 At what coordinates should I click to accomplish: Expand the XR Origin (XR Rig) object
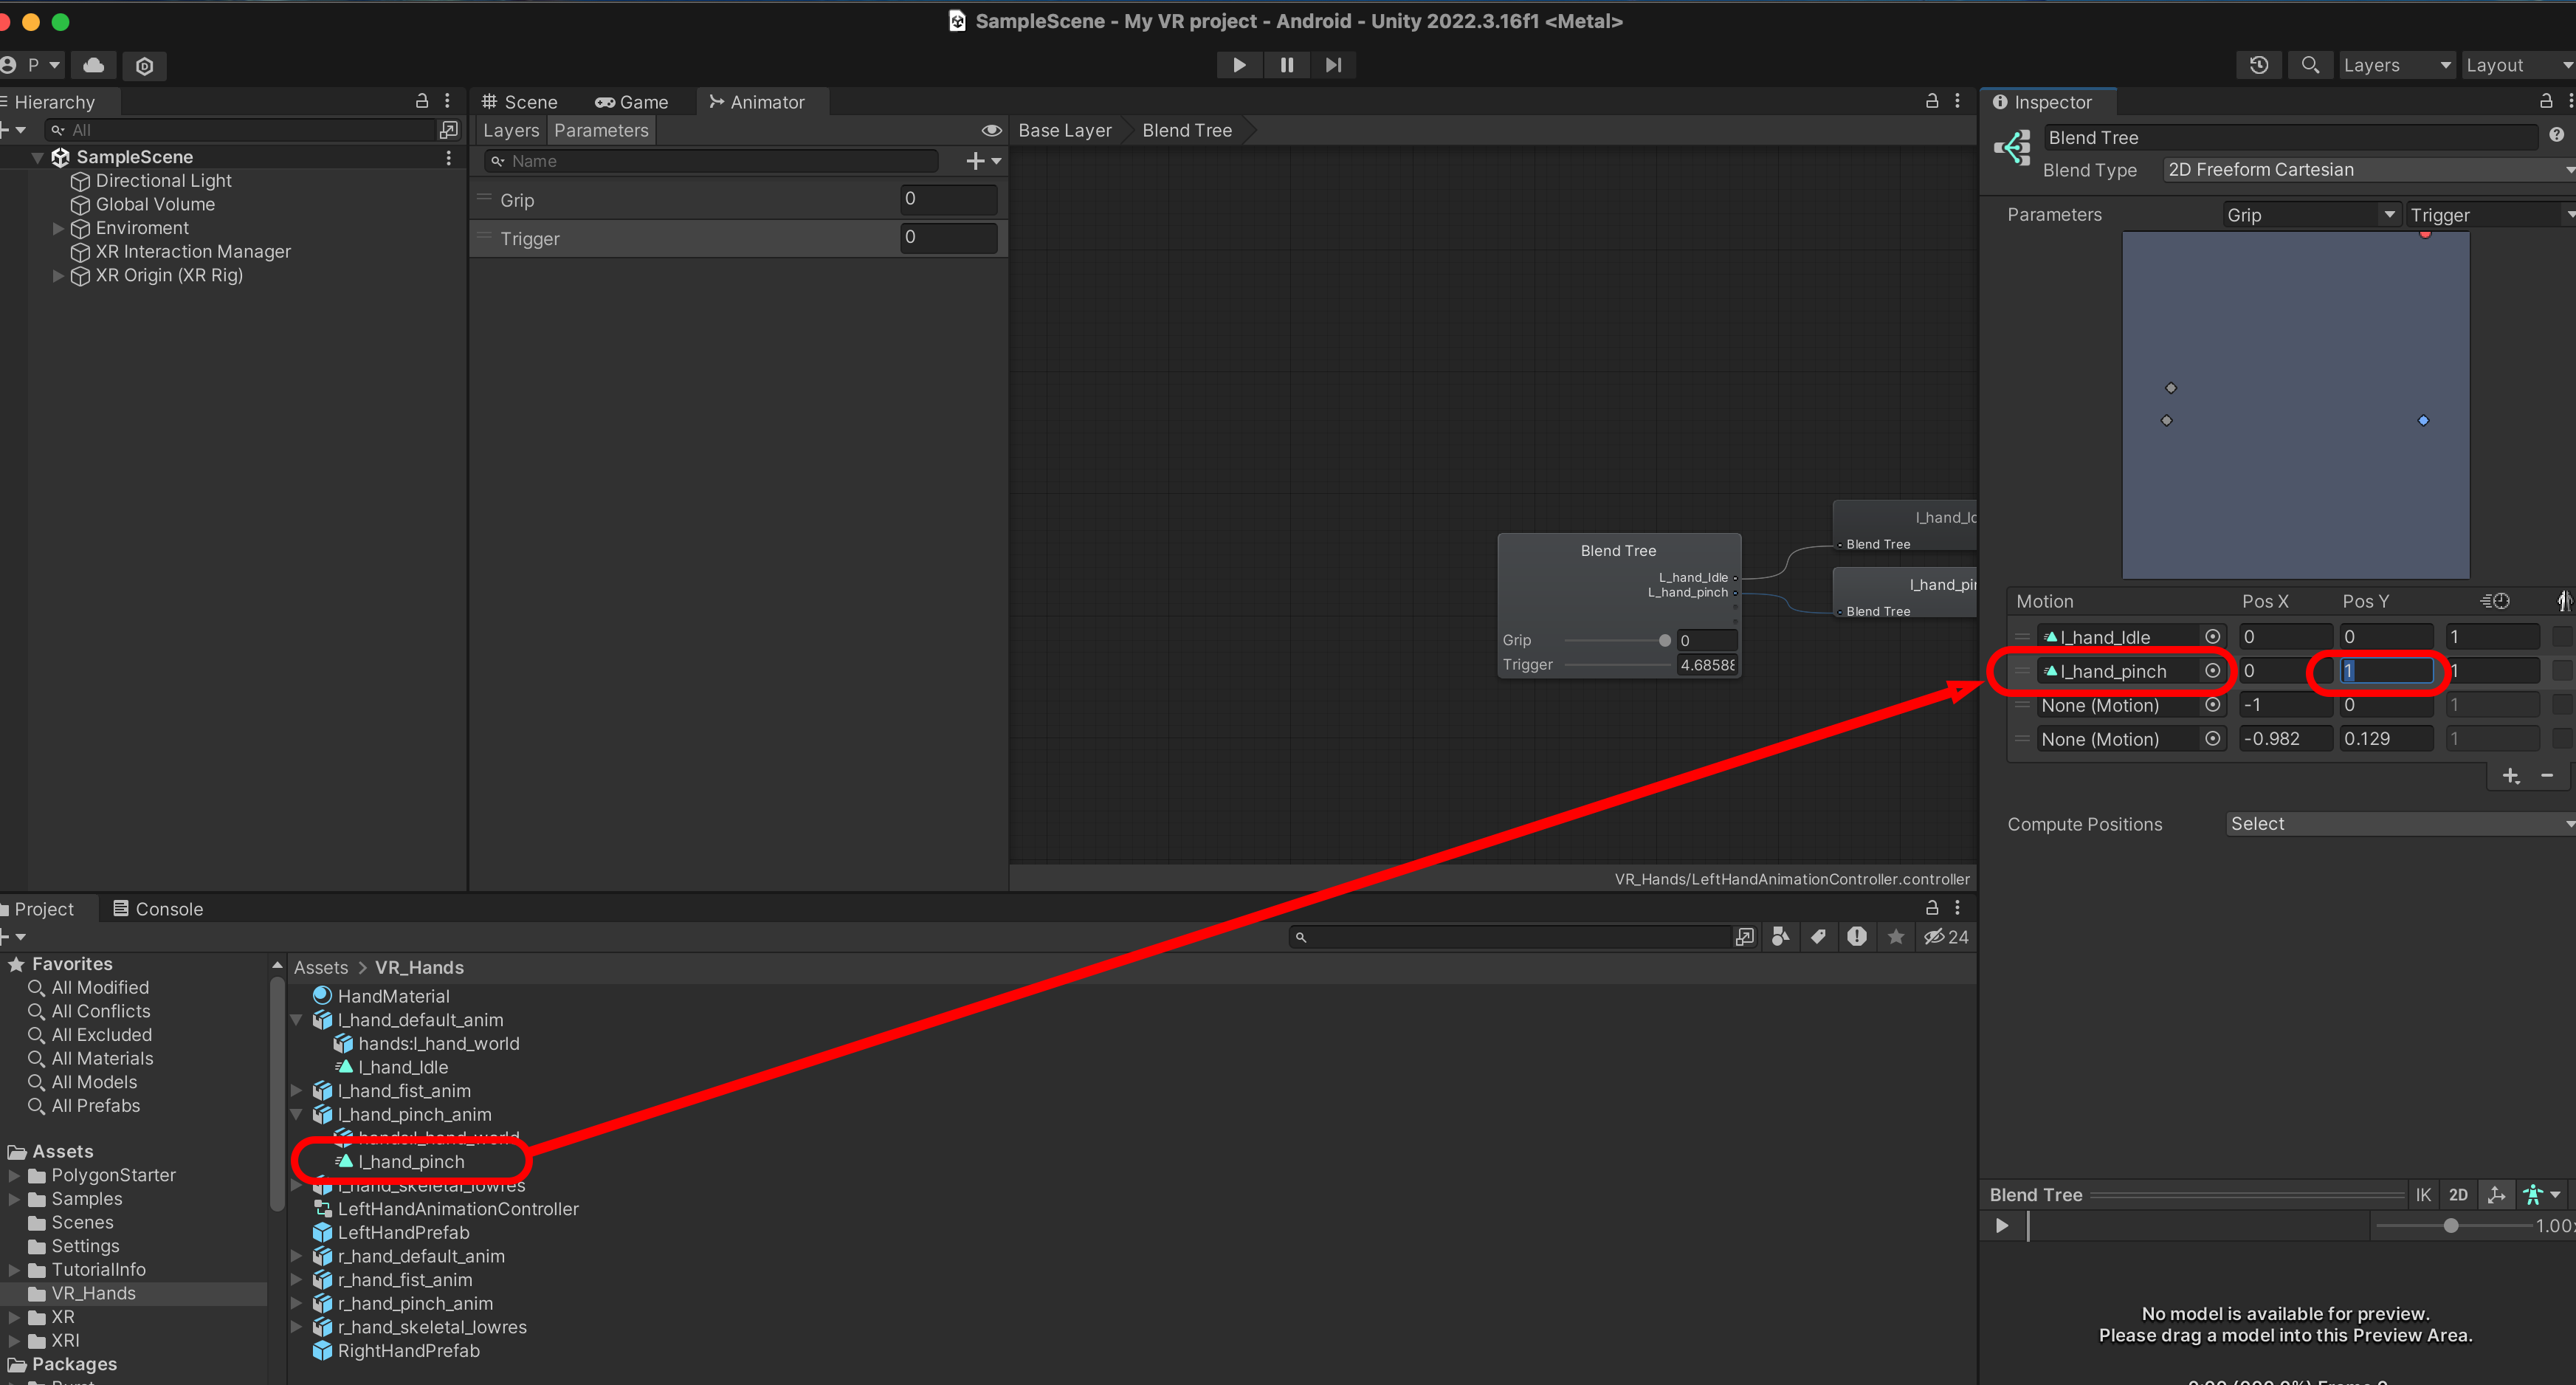coord(58,276)
